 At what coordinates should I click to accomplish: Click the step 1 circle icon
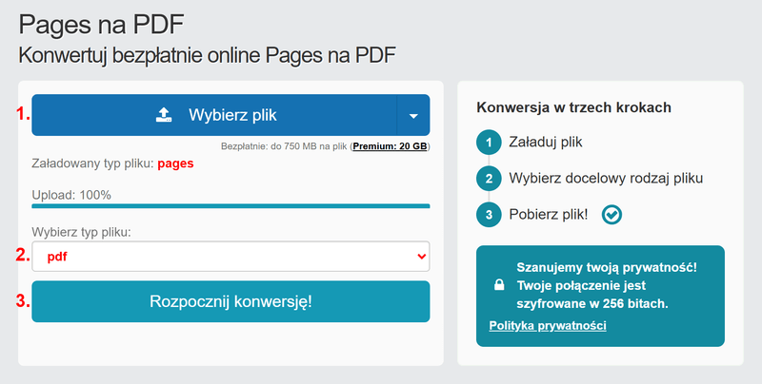coord(489,143)
